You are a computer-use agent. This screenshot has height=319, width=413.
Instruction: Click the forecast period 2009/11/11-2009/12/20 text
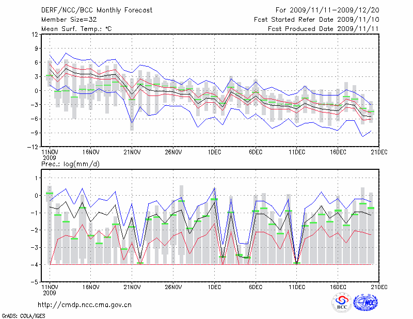(x=327, y=10)
